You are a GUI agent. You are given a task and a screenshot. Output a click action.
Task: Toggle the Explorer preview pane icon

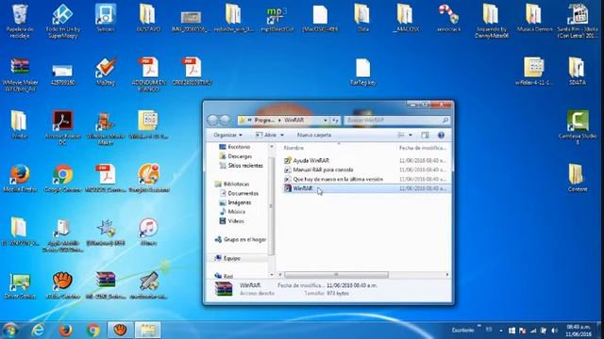[x=425, y=135]
